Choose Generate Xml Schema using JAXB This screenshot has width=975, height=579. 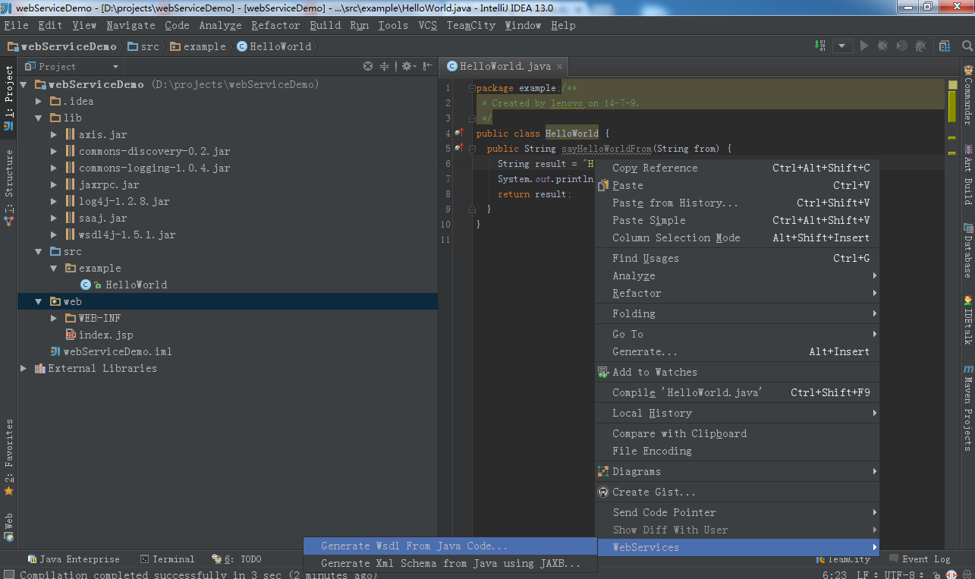450,564
